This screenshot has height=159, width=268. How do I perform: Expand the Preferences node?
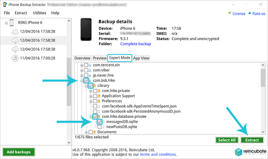(91, 101)
